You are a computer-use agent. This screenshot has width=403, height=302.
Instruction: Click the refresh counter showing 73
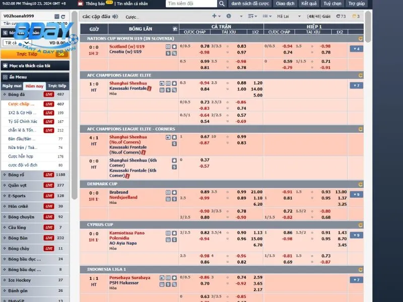click(341, 17)
